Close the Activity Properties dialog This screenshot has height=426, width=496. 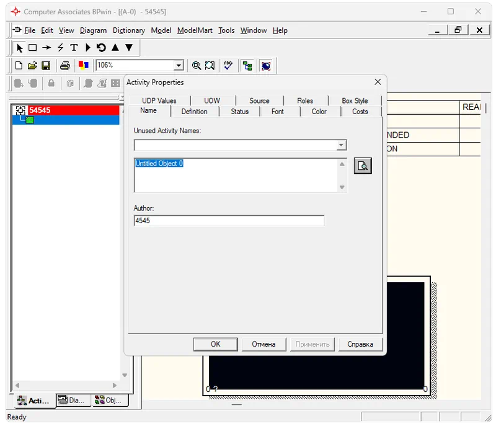[x=378, y=82]
